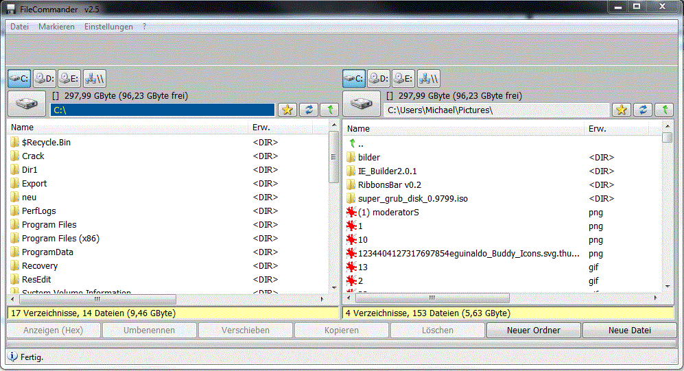Refresh the left panel directory listing

(x=308, y=110)
